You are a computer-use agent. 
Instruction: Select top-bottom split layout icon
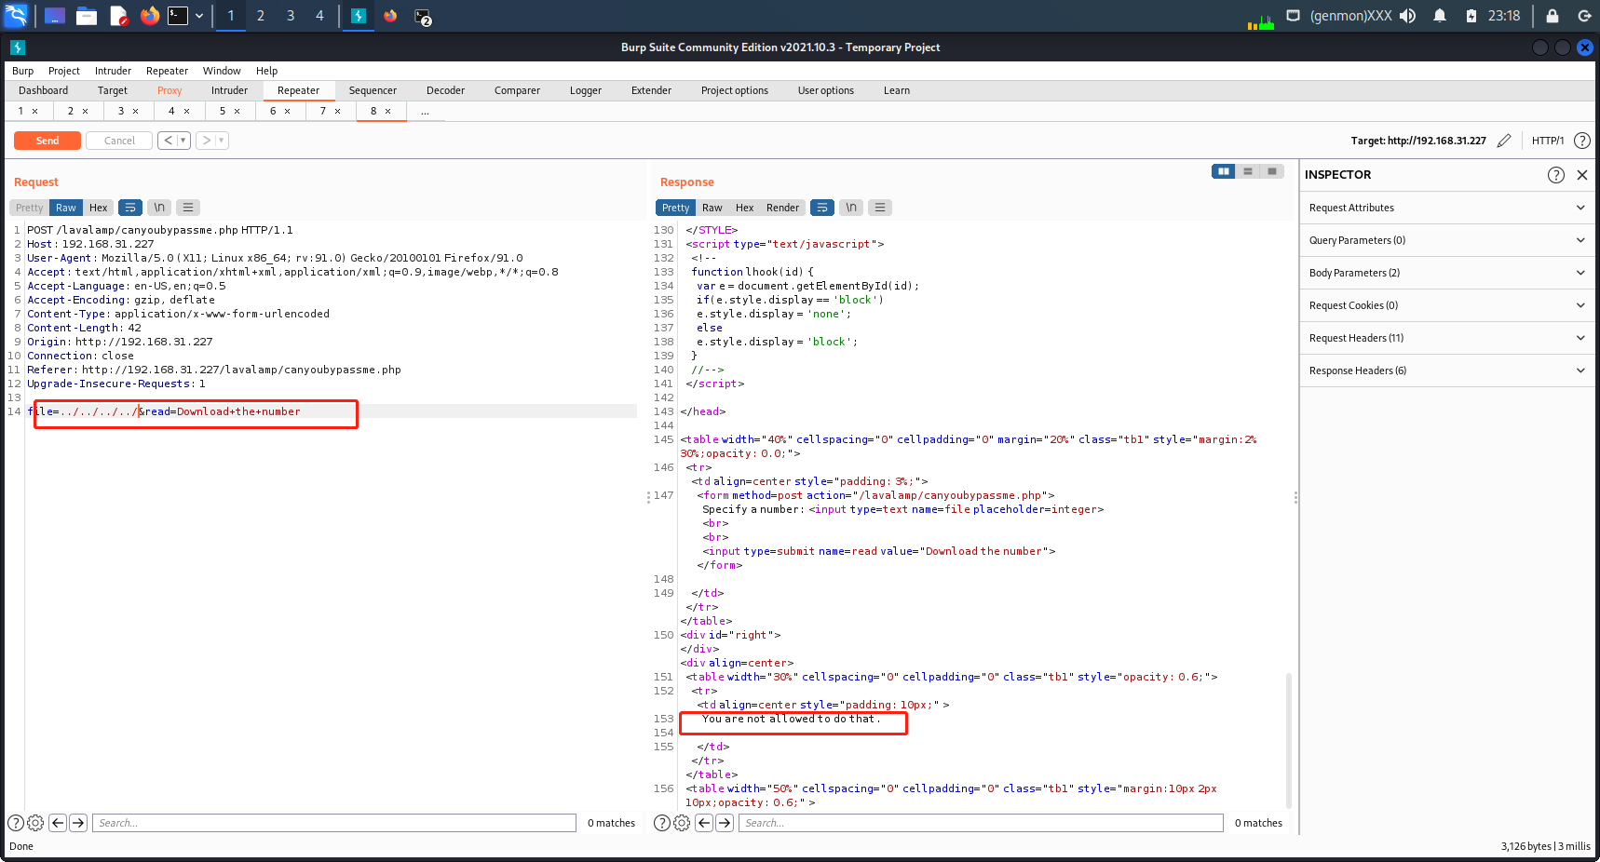coord(1248,171)
